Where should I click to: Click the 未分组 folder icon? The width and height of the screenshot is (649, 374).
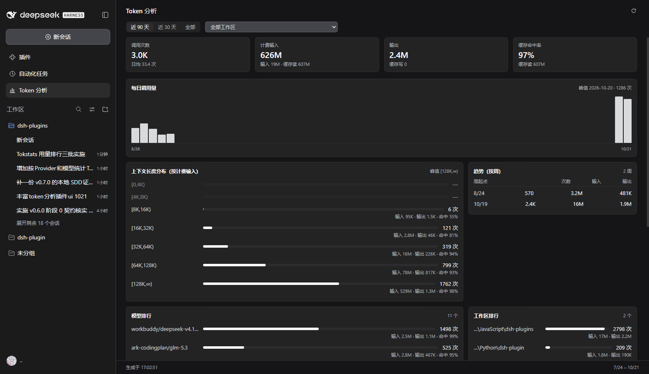[12, 253]
